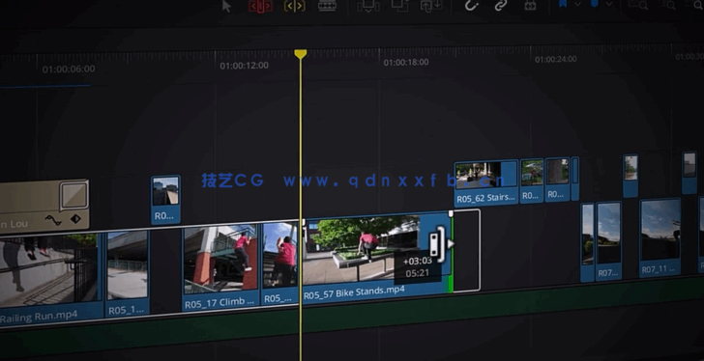
Task: Select the Blade Edit Mode tool
Action: (327, 6)
